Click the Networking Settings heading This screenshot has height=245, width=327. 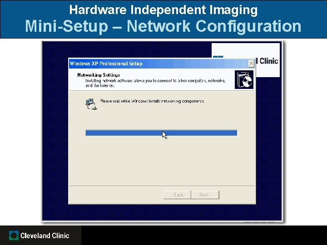coord(99,75)
